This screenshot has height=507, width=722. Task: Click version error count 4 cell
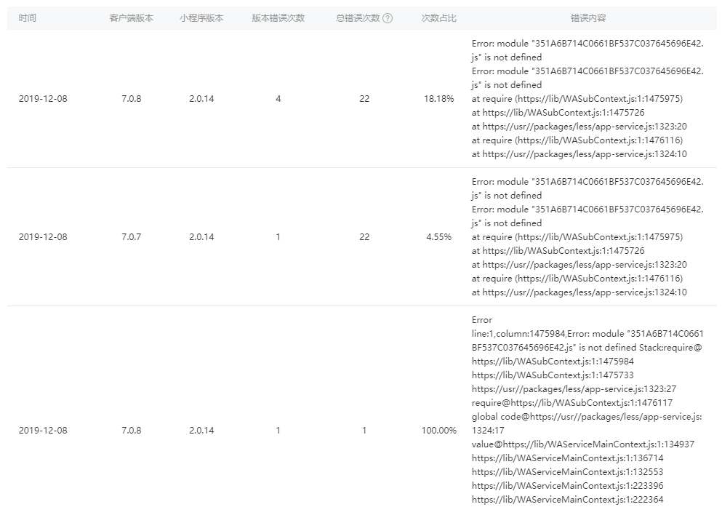[x=278, y=98]
